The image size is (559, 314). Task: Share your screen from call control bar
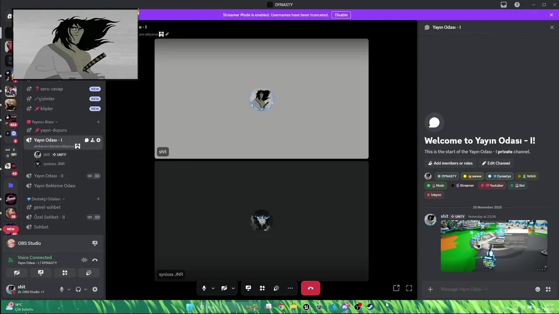point(248,288)
